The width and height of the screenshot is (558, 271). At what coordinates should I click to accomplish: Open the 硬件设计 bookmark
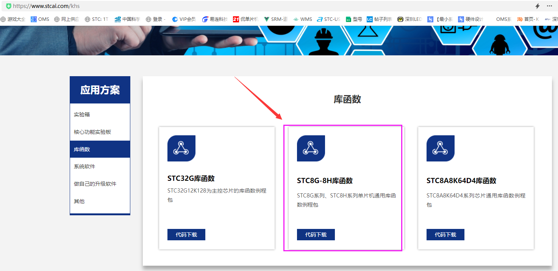[x=470, y=19]
